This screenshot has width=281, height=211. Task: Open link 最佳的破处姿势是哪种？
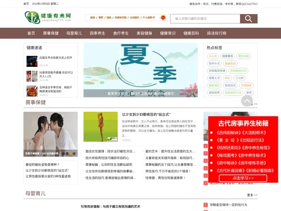coord(42,165)
